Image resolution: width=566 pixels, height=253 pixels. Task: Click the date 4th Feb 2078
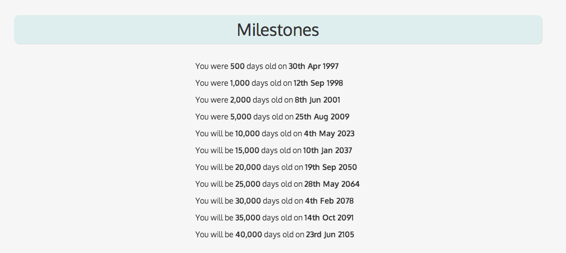coord(328,201)
